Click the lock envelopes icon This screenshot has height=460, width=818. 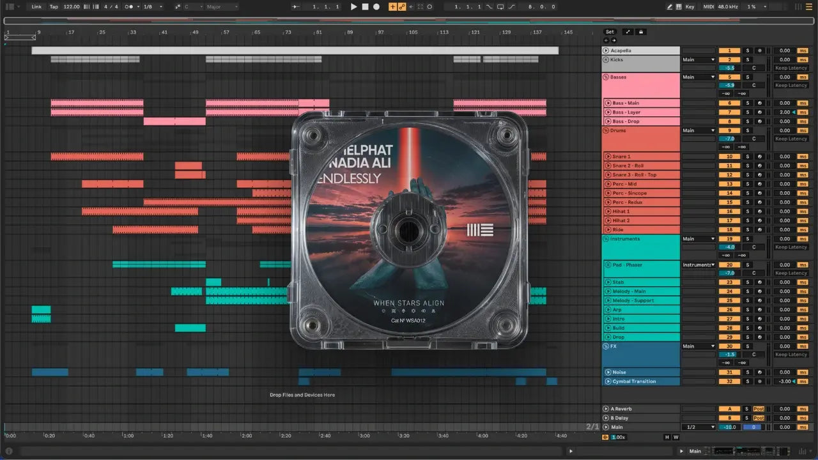point(641,32)
